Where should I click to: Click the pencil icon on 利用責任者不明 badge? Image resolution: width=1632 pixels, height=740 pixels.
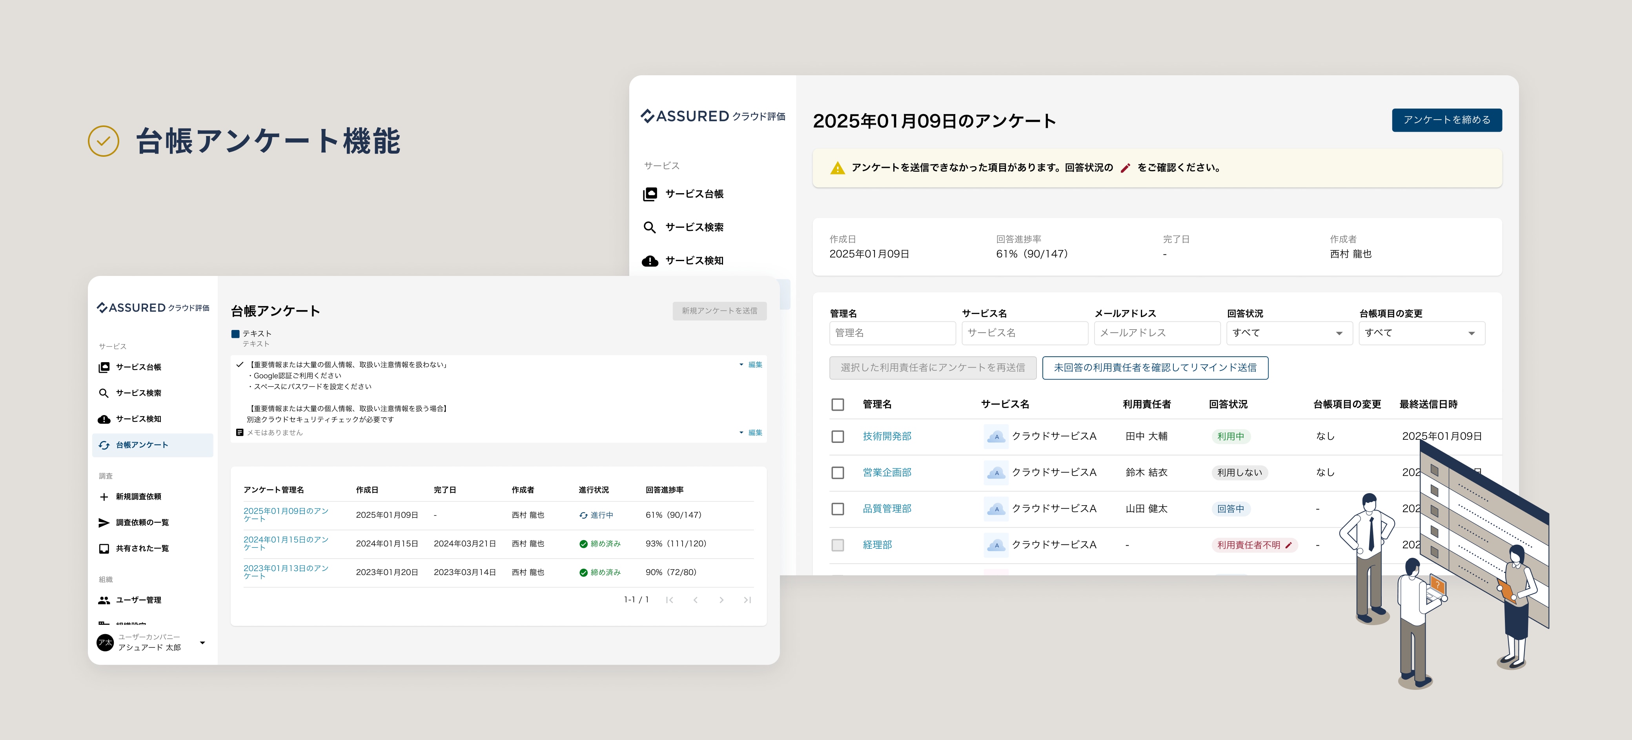pos(1289,545)
